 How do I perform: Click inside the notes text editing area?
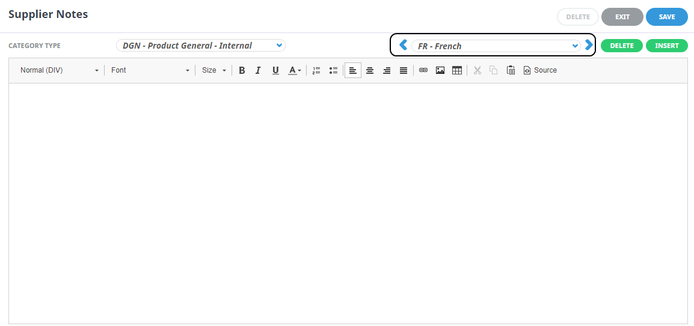pos(348,203)
